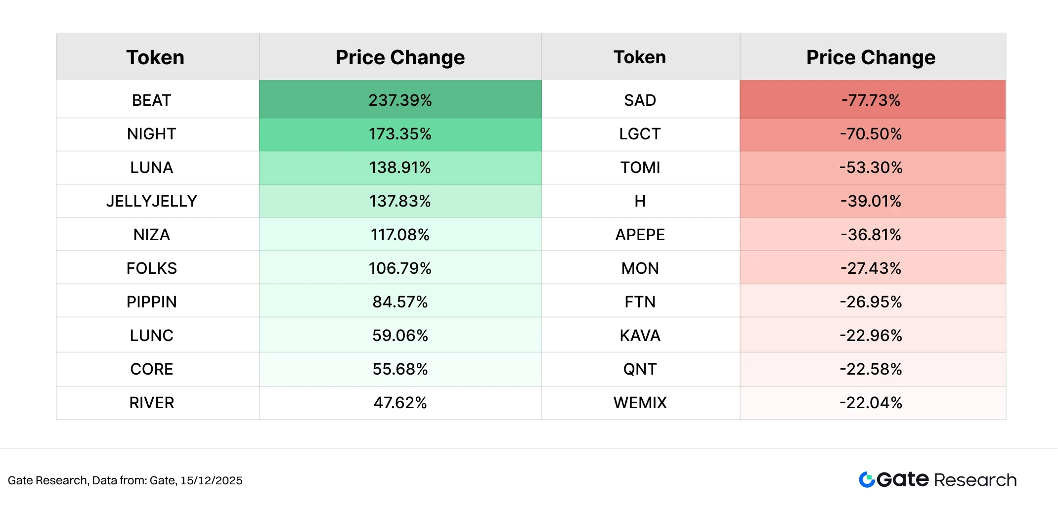
Task: Select the RIVER token cell
Action: (151, 403)
